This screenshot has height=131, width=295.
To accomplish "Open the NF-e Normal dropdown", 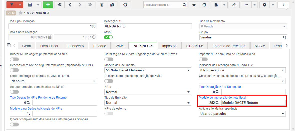I will click(148, 92).
